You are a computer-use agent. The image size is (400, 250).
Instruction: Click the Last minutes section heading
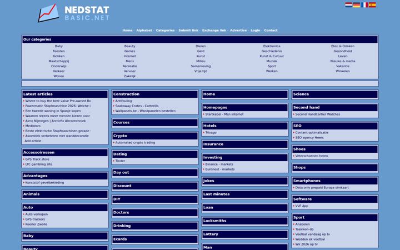point(245,194)
